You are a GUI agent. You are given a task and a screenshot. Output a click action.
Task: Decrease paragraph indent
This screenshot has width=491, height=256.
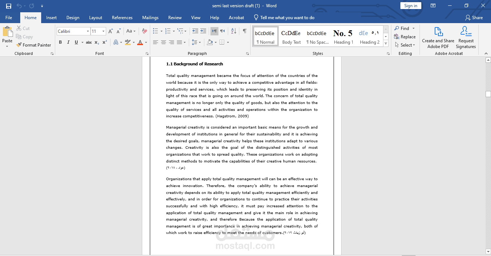point(195,31)
